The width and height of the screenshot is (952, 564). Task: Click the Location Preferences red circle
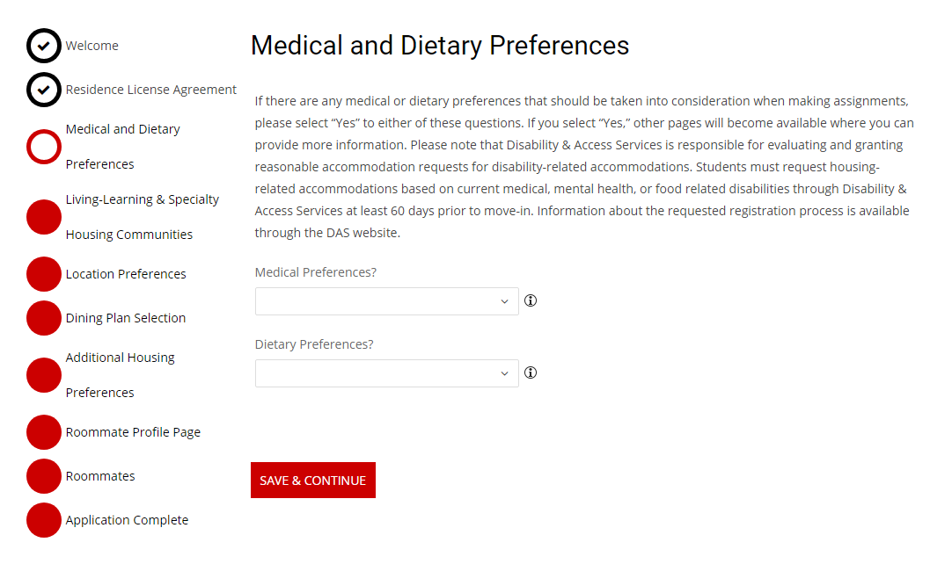(44, 274)
